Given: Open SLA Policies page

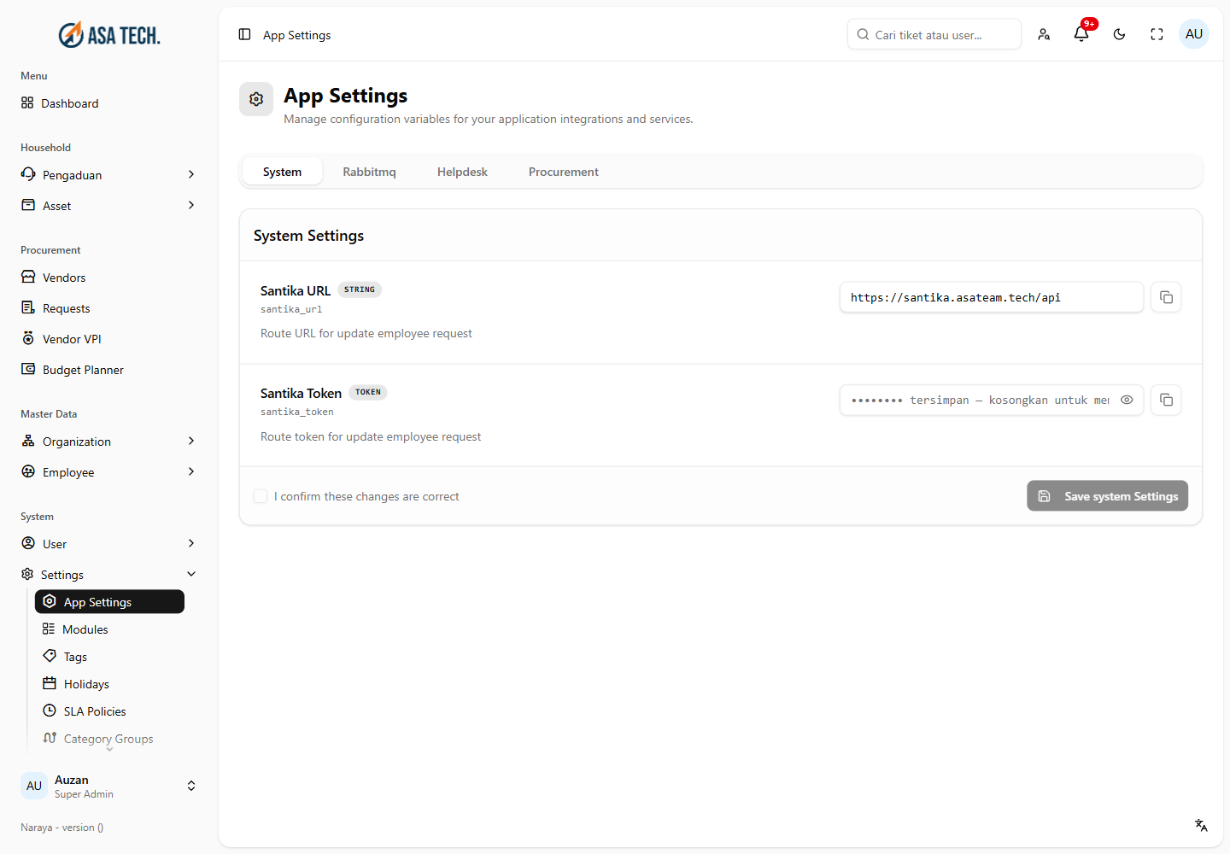Looking at the screenshot, I should point(109,711).
